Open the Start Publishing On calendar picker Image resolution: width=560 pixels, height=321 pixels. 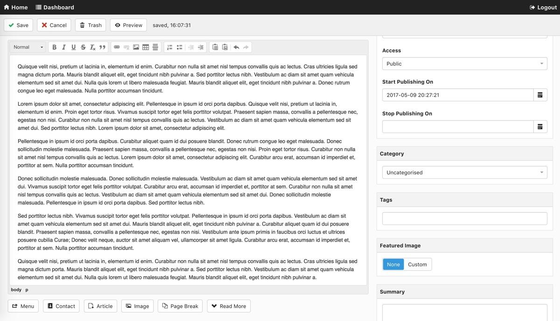pyautogui.click(x=540, y=95)
